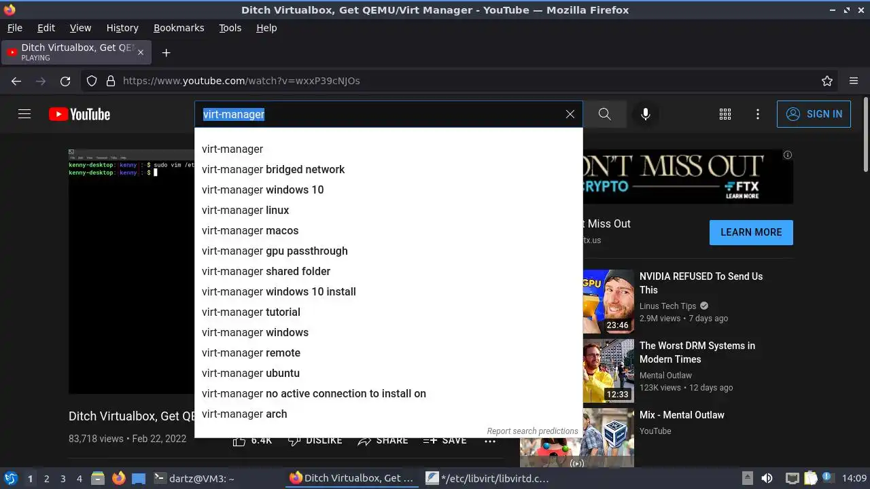Select suggestion 'virt-manager remote'
This screenshot has height=489, width=870.
(x=388, y=352)
